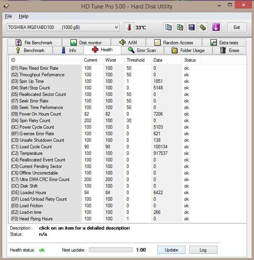The width and height of the screenshot is (254, 260).
Task: Click the HD Tune title bar app icon
Action: [x=6, y=6]
